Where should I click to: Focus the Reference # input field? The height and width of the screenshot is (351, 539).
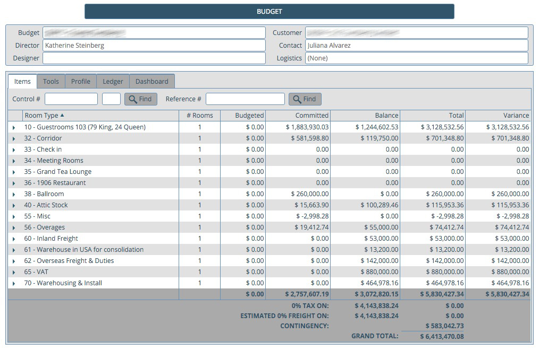[245, 99]
